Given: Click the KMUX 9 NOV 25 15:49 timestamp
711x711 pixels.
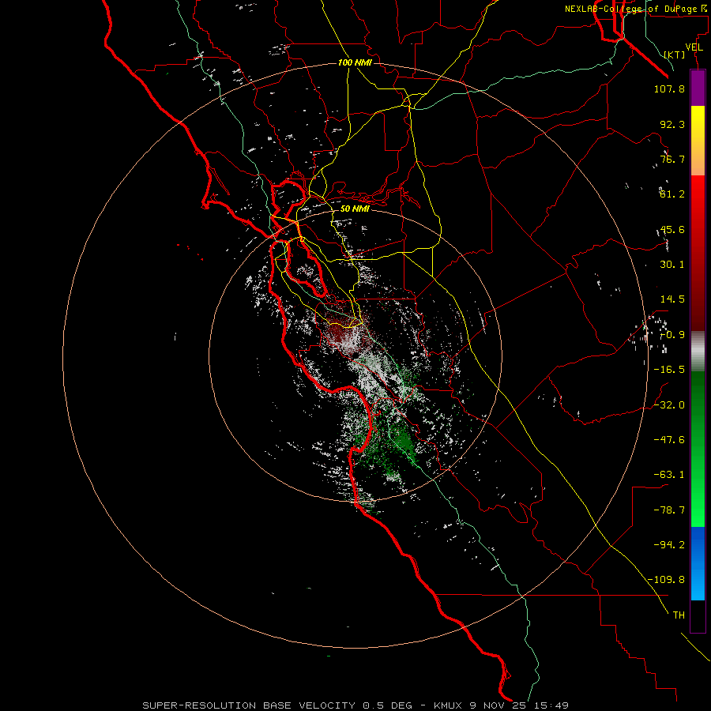Looking at the screenshot, I should (x=501, y=705).
